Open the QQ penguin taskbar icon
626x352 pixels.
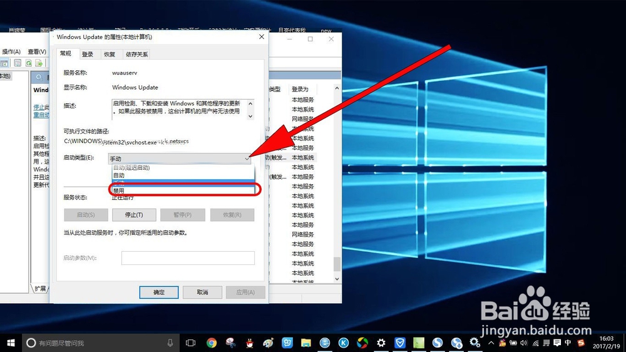pyautogui.click(x=250, y=343)
